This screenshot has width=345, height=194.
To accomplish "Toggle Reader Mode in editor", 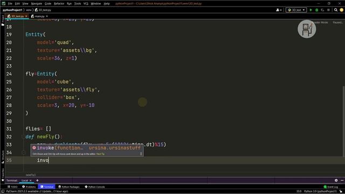I will [x=320, y=23].
